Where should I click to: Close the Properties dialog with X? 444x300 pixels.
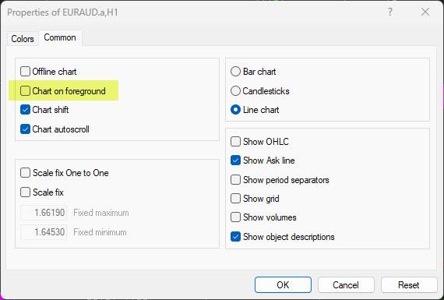click(425, 12)
